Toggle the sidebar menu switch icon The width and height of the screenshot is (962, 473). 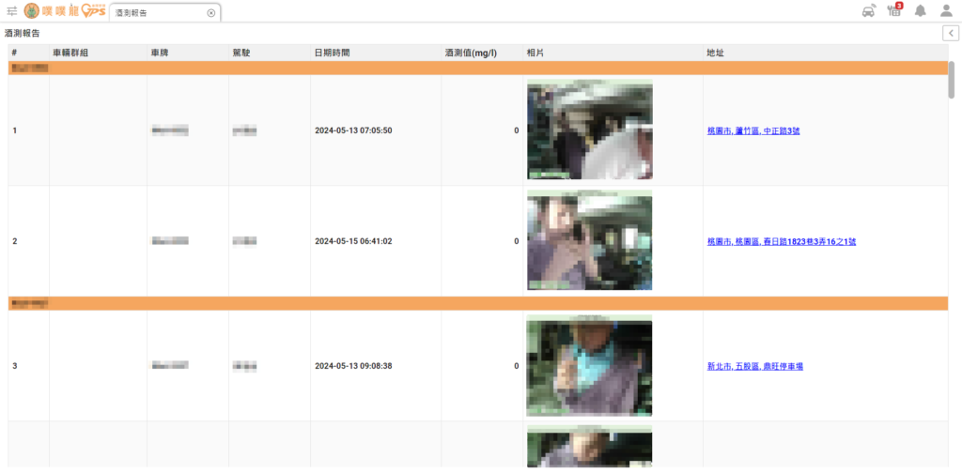point(11,11)
